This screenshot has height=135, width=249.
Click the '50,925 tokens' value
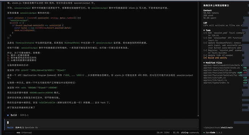point(211,13)
